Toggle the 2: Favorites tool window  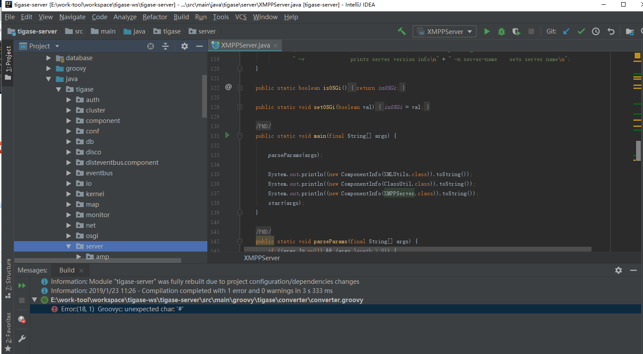8,332
